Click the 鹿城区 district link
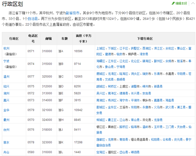The image size is (196, 156). pos(101,74)
